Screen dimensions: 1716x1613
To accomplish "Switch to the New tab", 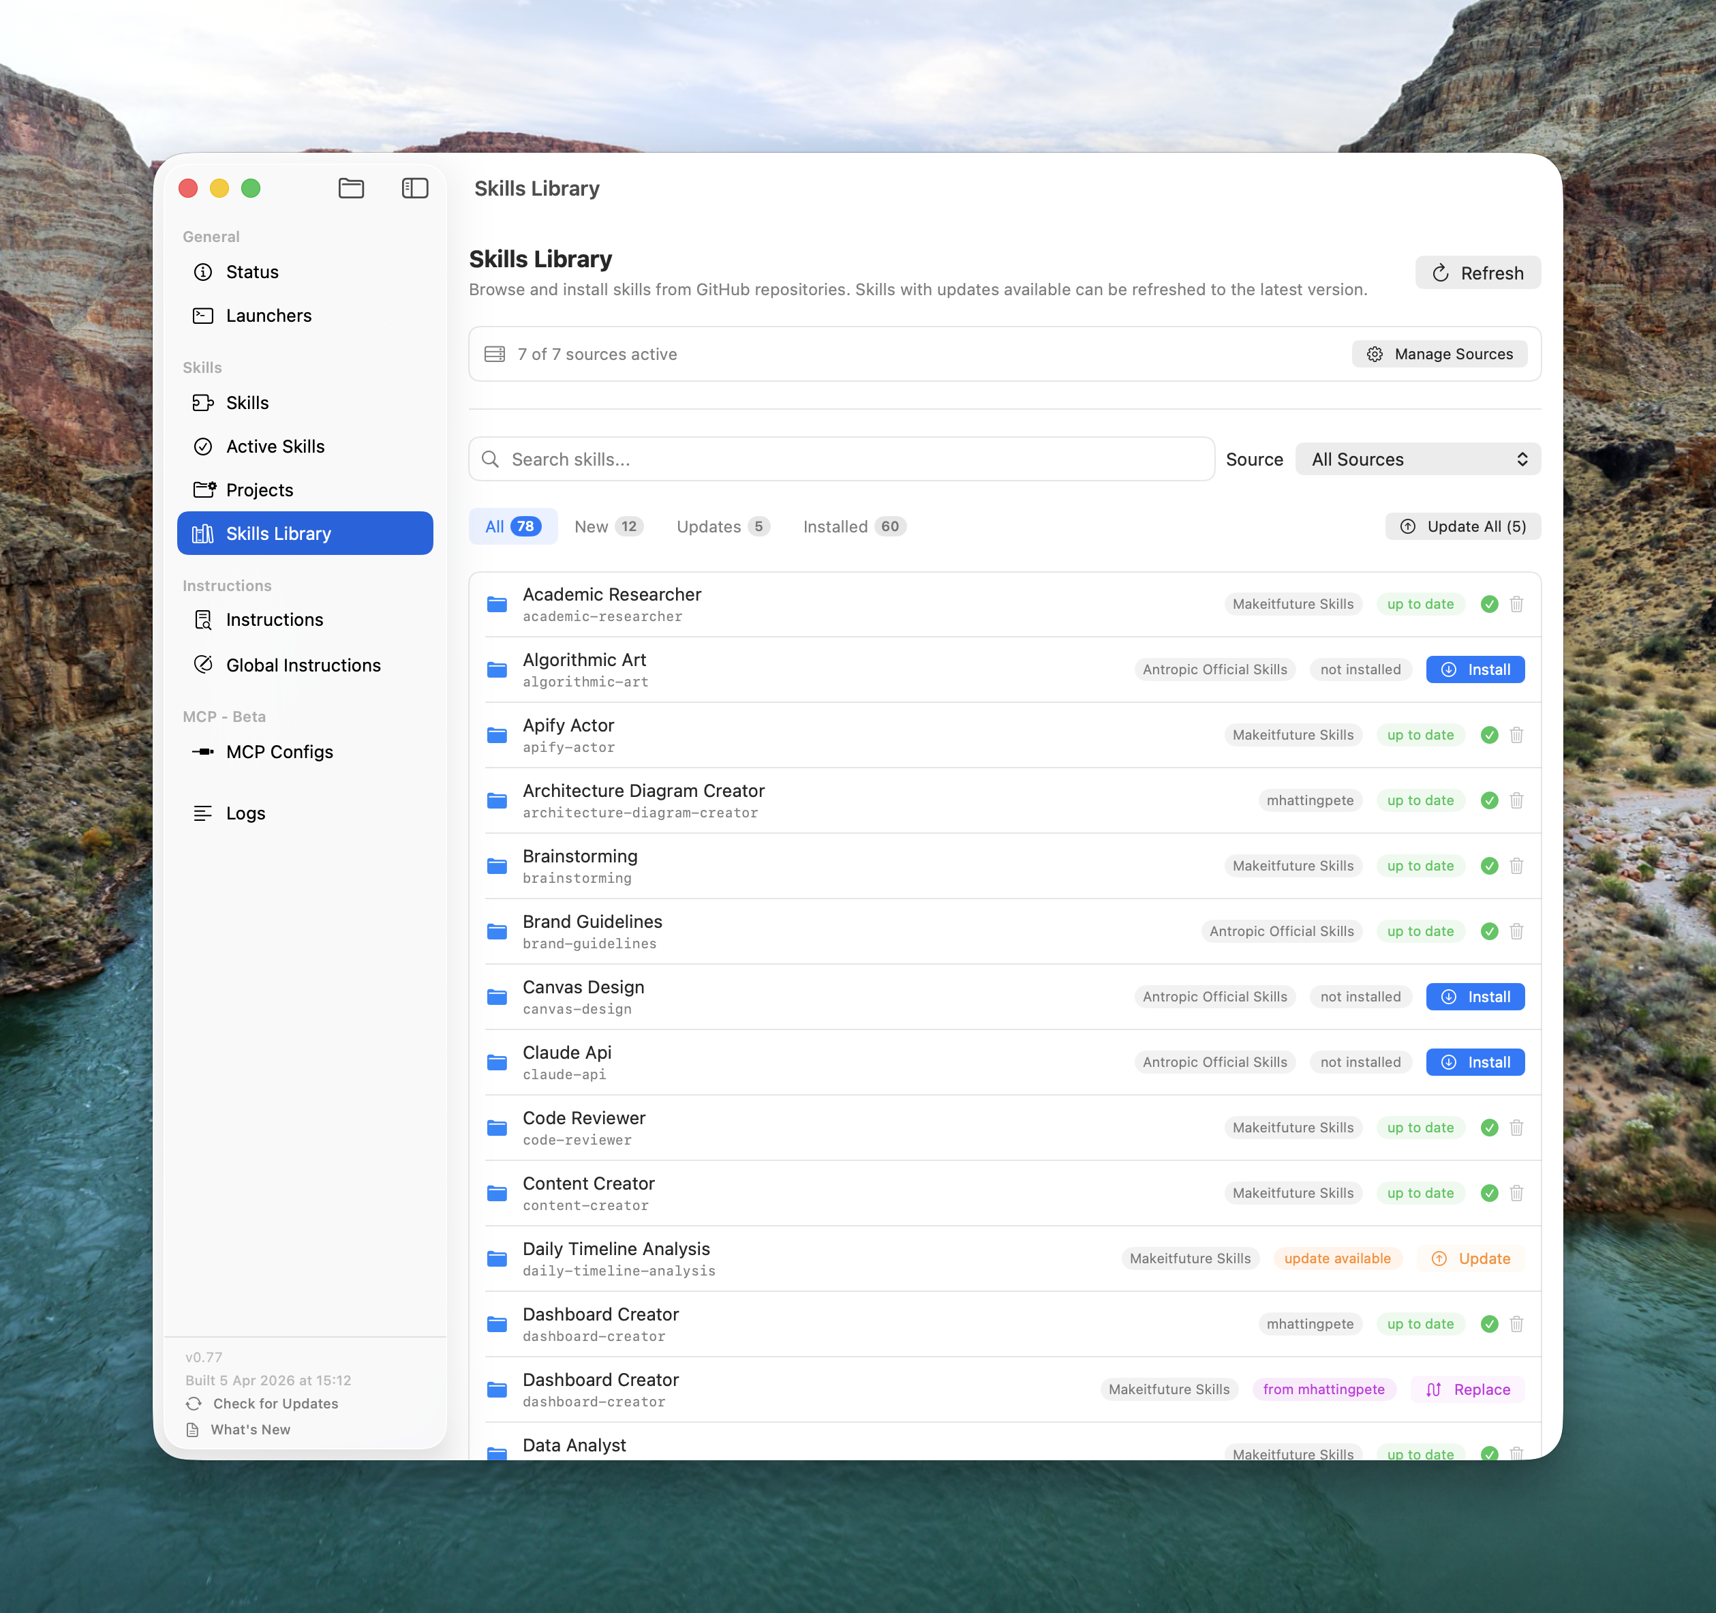I will click(608, 526).
